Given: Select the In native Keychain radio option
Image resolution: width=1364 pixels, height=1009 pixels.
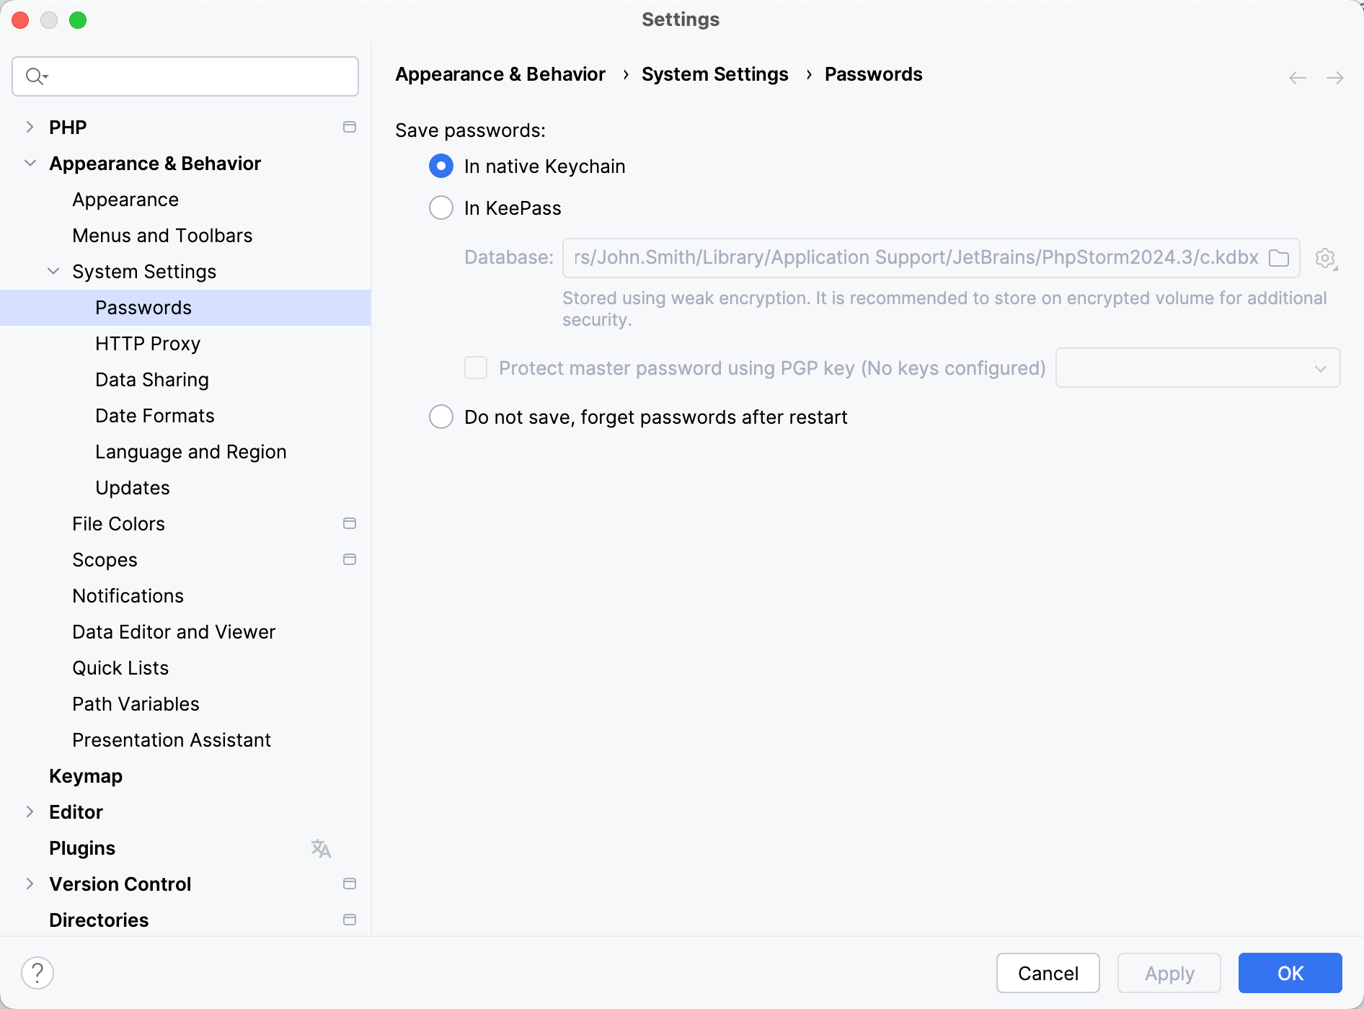Looking at the screenshot, I should [441, 166].
